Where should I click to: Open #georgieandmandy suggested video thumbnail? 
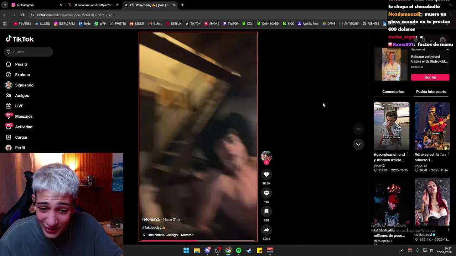(391, 126)
